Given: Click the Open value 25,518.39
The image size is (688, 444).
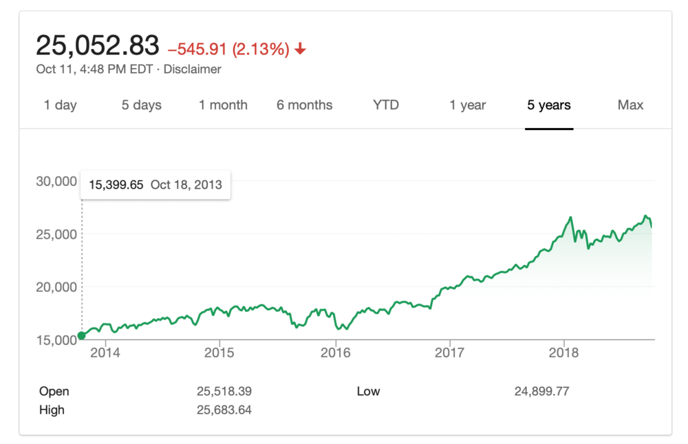Looking at the screenshot, I should click(x=224, y=391).
